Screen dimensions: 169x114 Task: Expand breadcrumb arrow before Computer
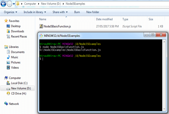pos(22,4)
